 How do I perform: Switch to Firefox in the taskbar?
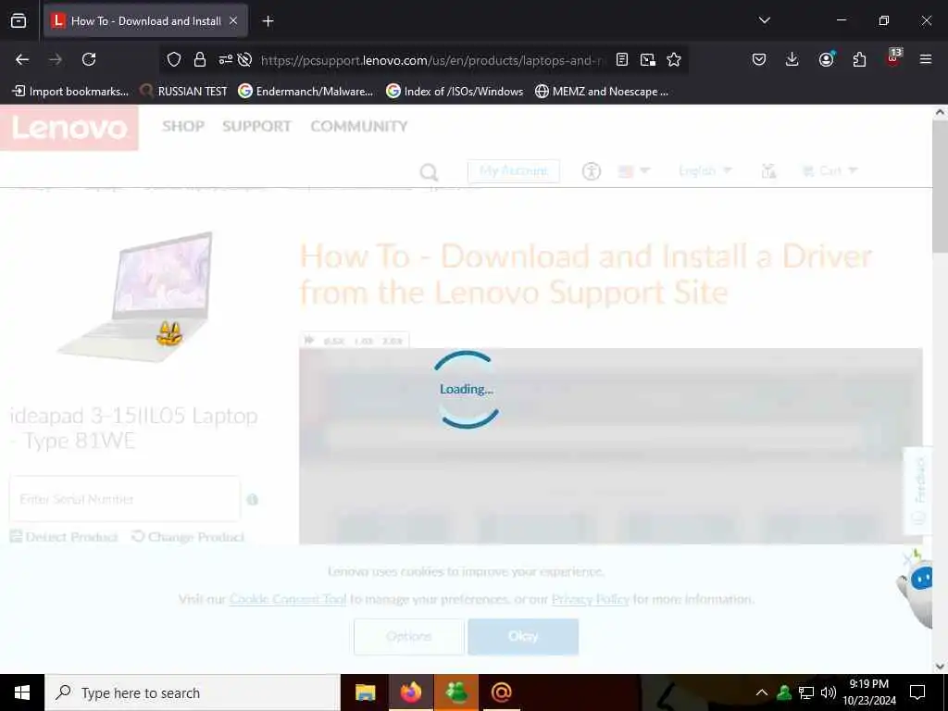[410, 692]
